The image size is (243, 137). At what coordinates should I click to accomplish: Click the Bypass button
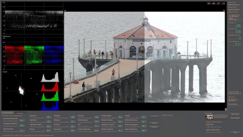coord(154,127)
